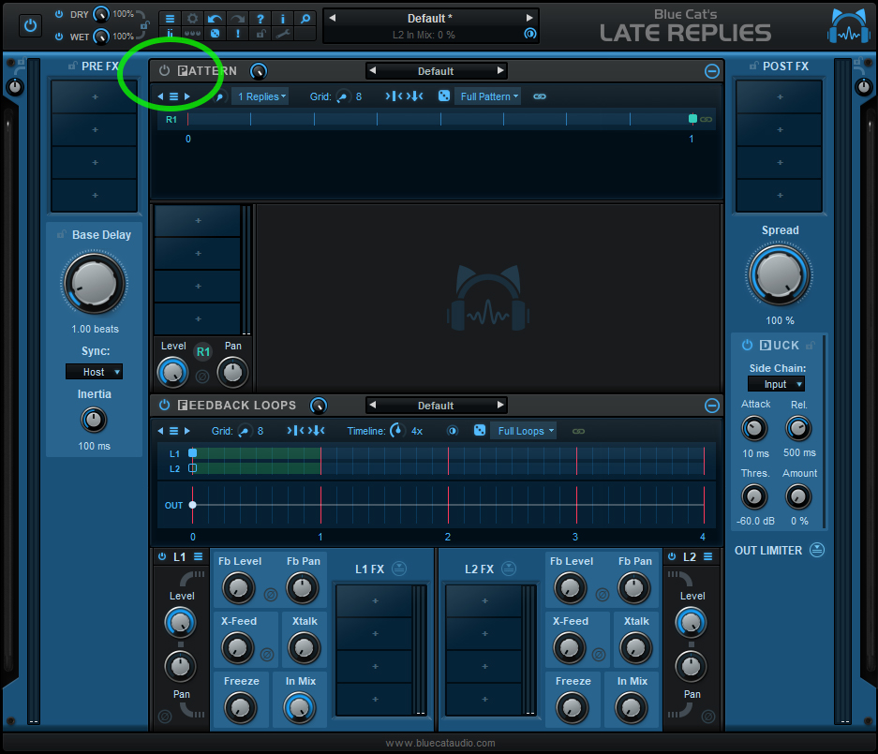Open the Pattern section menu lines icon
The width and height of the screenshot is (878, 754).
pyautogui.click(x=173, y=96)
